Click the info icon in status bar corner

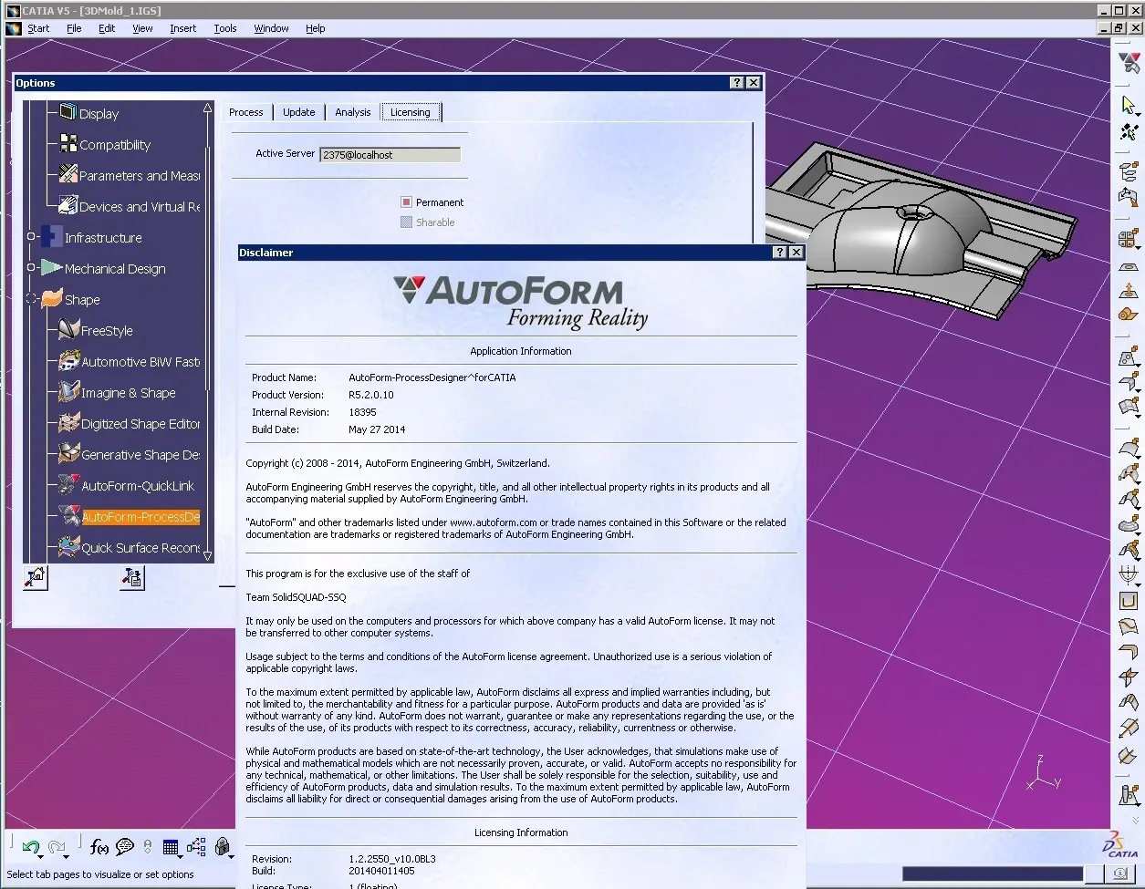click(x=1119, y=873)
